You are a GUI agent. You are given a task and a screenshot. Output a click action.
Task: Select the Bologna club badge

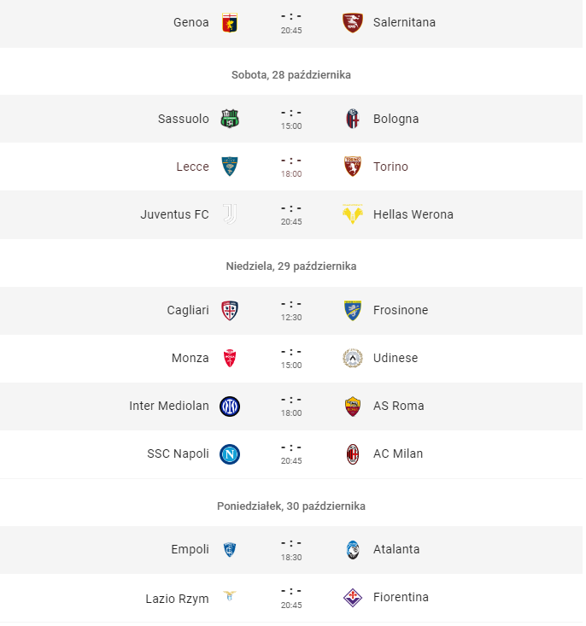click(x=355, y=119)
